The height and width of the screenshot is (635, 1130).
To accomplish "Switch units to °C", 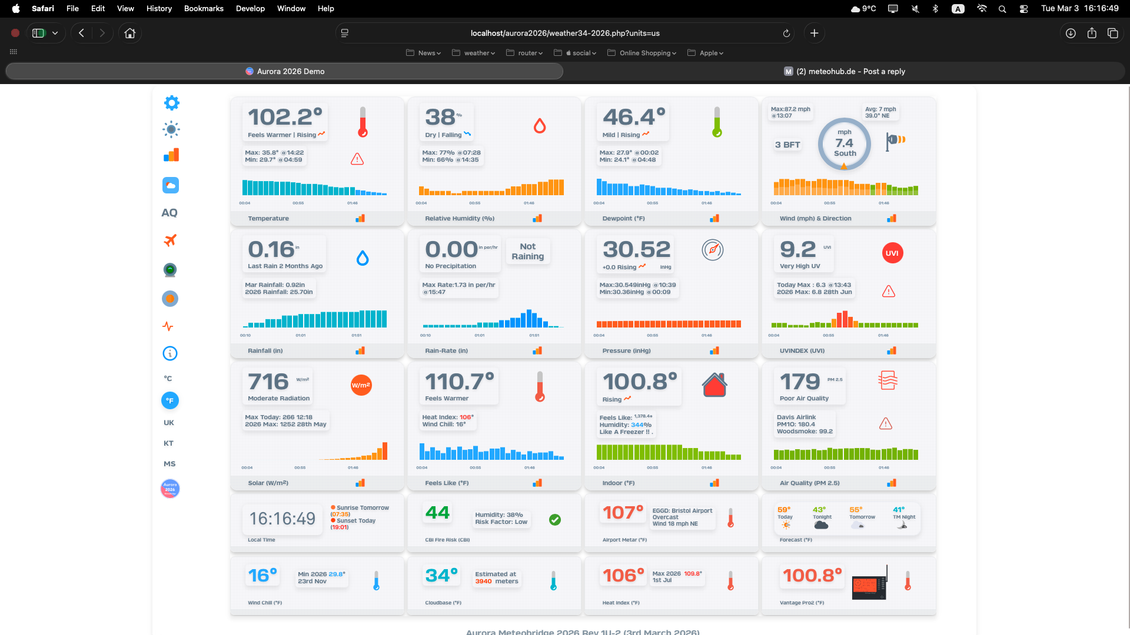I will click(168, 379).
